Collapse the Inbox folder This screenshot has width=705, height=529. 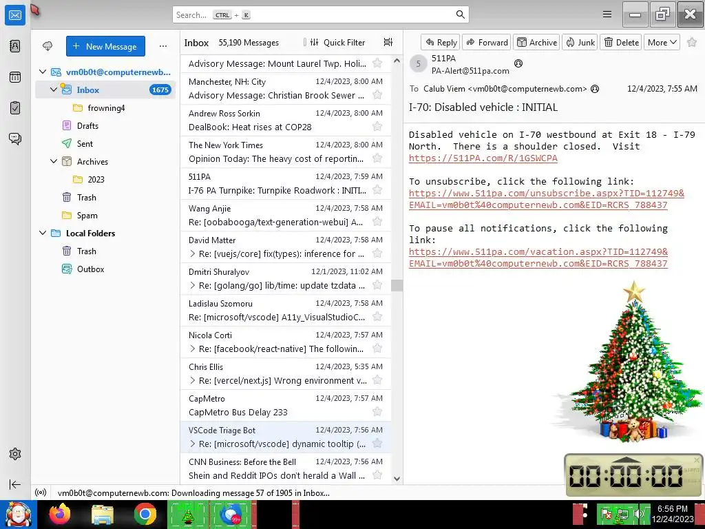[54, 90]
